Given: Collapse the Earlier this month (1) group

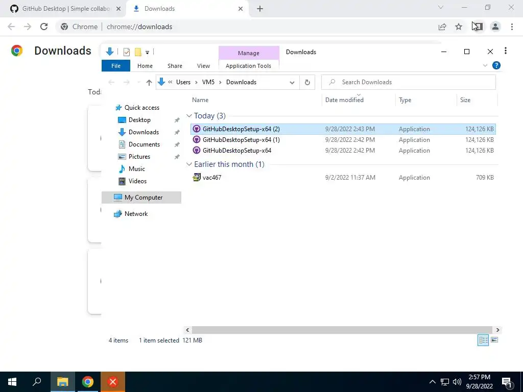Looking at the screenshot, I should (x=189, y=164).
